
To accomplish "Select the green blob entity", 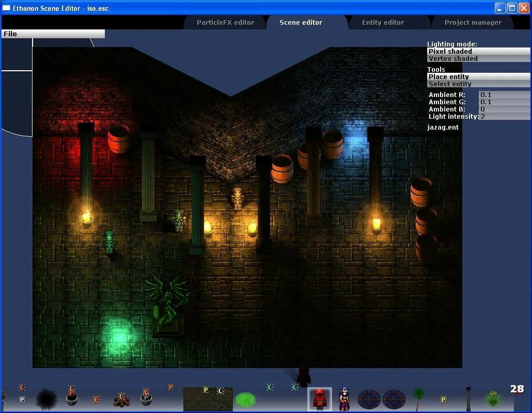I will pos(245,400).
